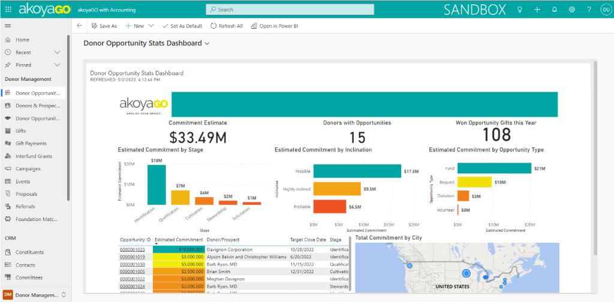Open the dropdown arrow next to New
Viewport: 614px width, 302px height.
pos(151,26)
